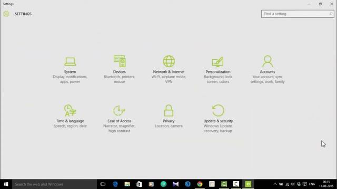Open the Privacy padlock icon
Viewport: 337px width, 189px height.
[x=168, y=110]
